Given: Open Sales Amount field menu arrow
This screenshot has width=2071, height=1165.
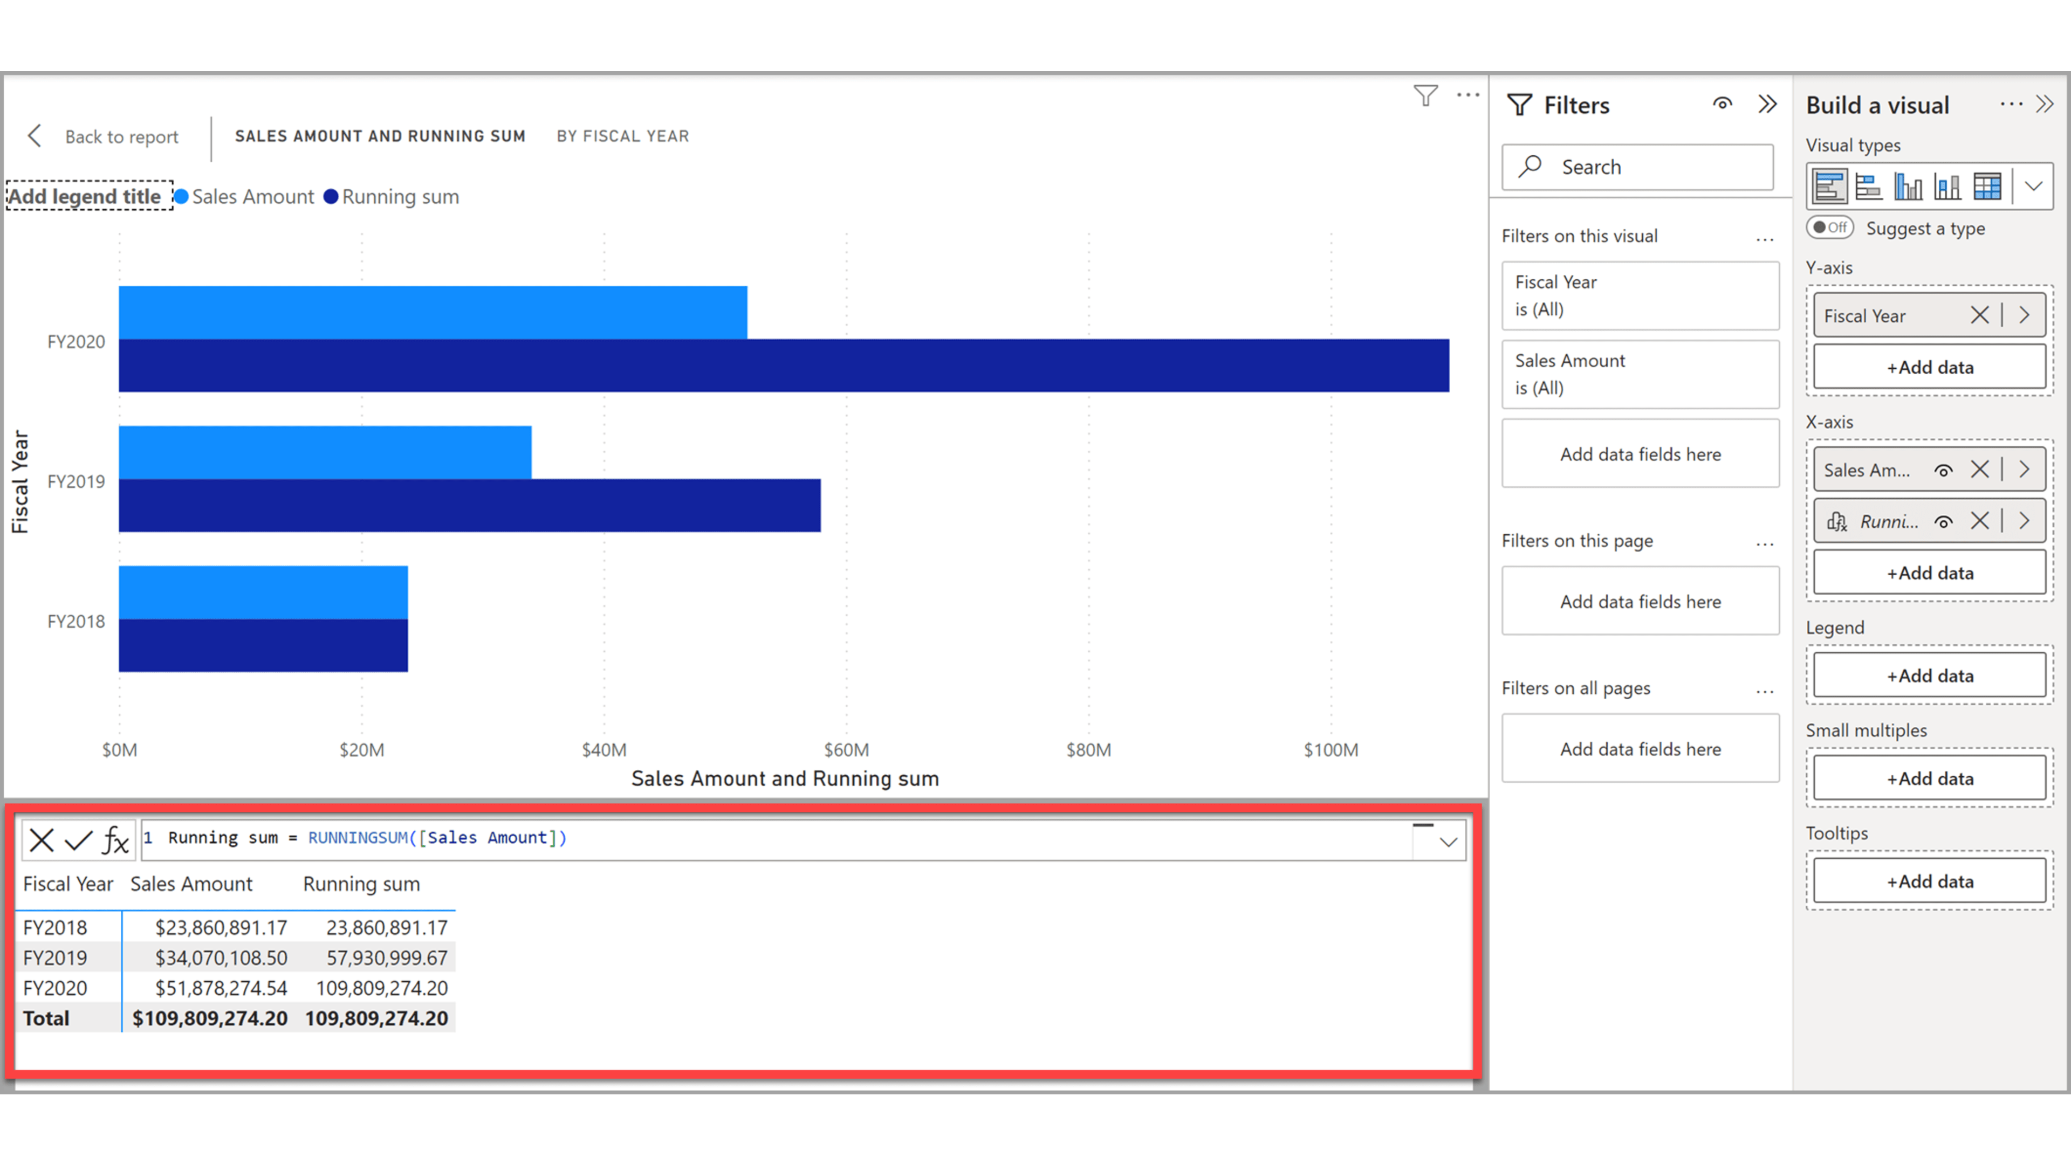Looking at the screenshot, I should 2025,469.
